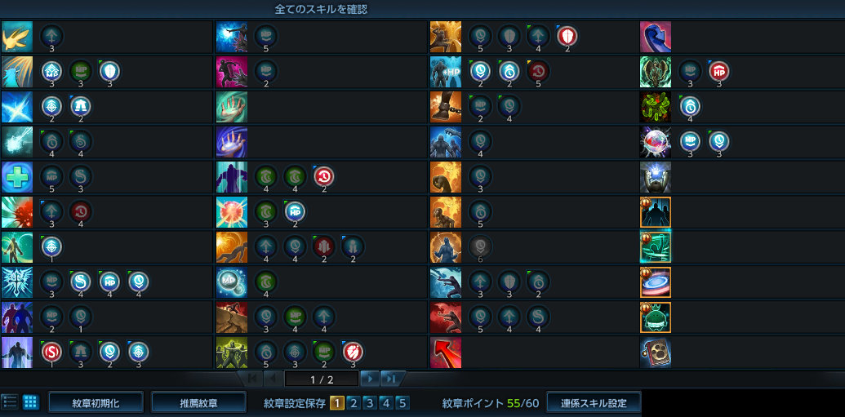Click the 1 / 2 page number field

(x=322, y=379)
